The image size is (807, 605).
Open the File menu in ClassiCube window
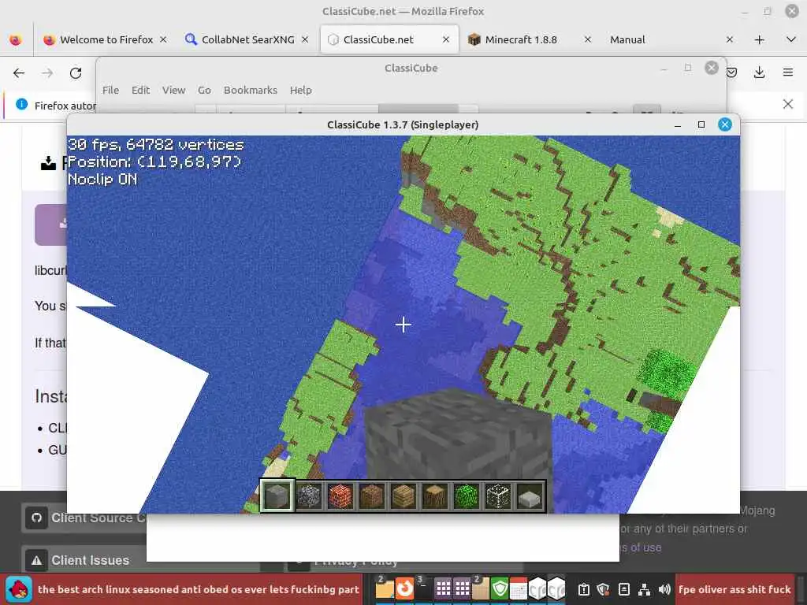point(110,90)
